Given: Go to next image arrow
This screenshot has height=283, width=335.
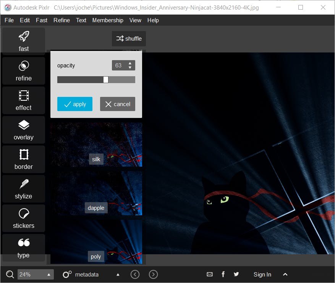Looking at the screenshot, I should [x=153, y=275].
